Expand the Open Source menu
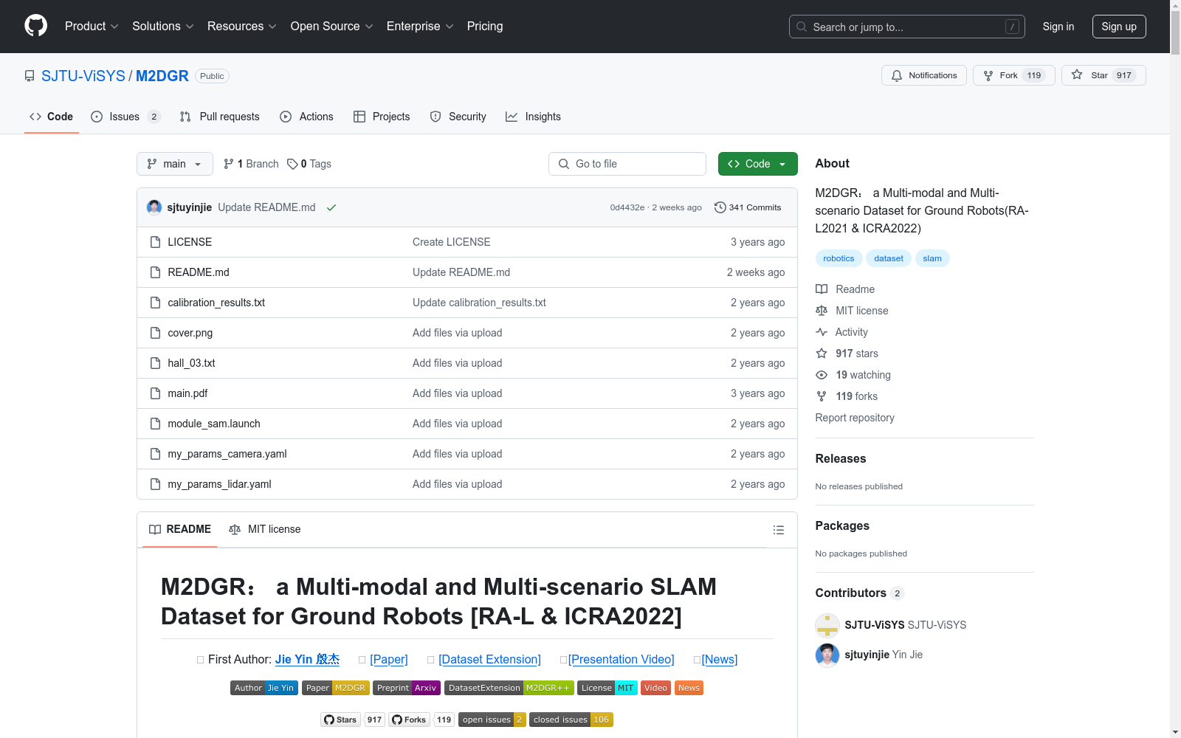This screenshot has width=1181, height=738. click(x=332, y=27)
